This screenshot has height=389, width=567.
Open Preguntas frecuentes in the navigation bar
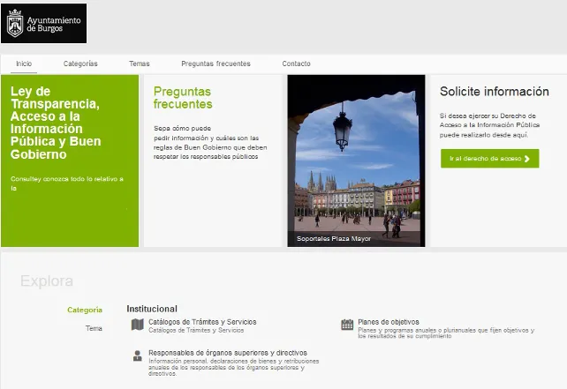click(x=215, y=64)
